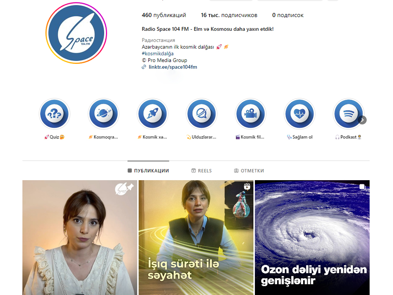Open the Podkast highlight circle

click(348, 114)
